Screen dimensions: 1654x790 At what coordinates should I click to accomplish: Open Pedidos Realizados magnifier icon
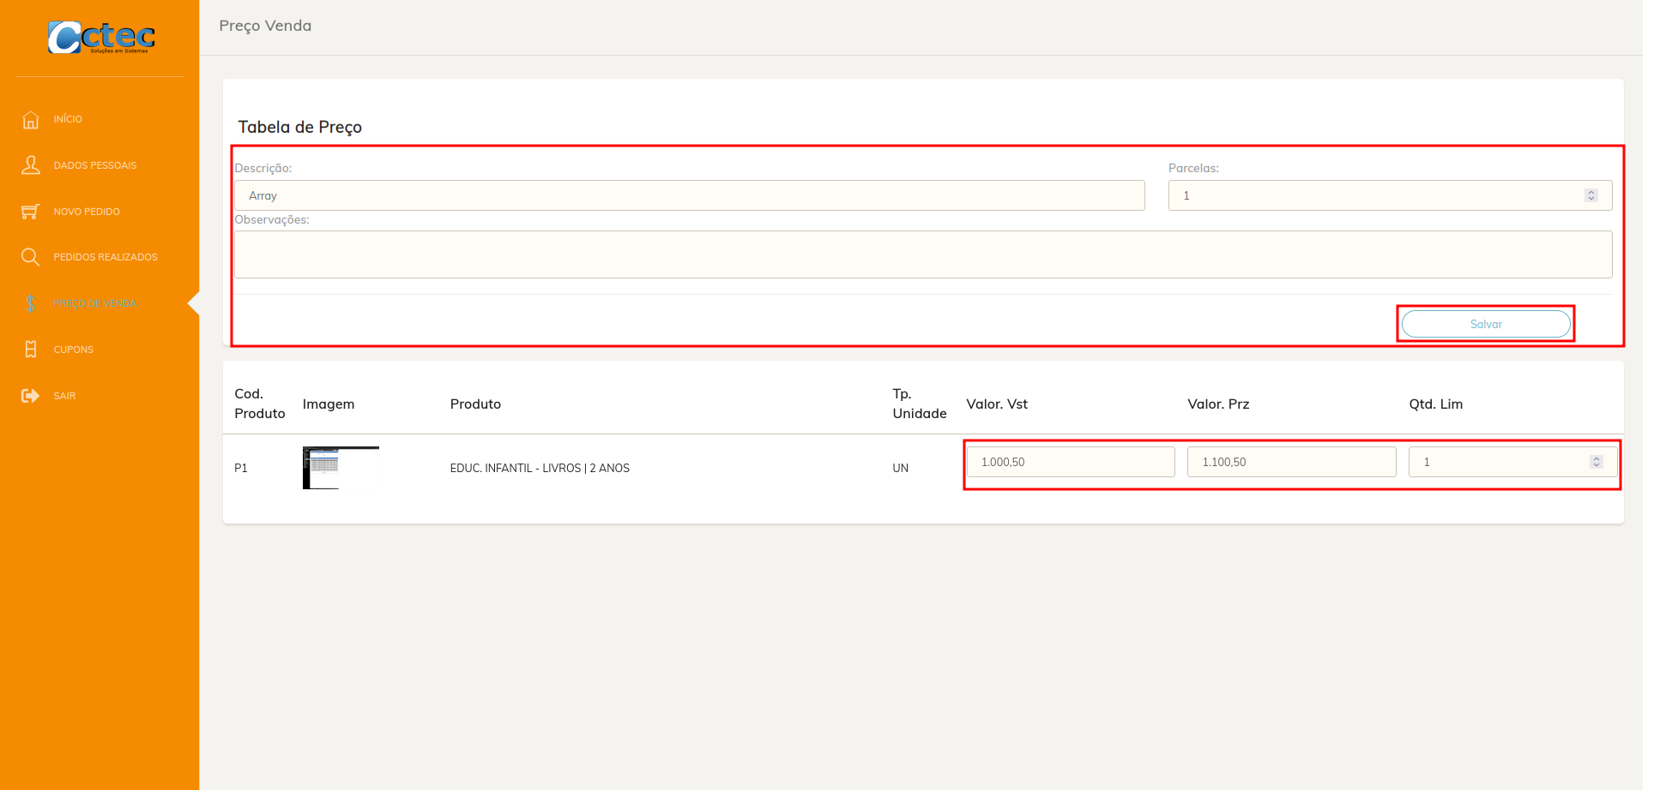pyautogui.click(x=31, y=257)
